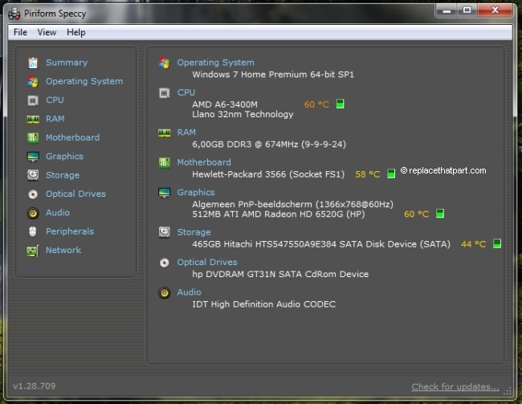Click the storage temperature 44 °C
The height and width of the screenshot is (404, 522).
(x=473, y=244)
